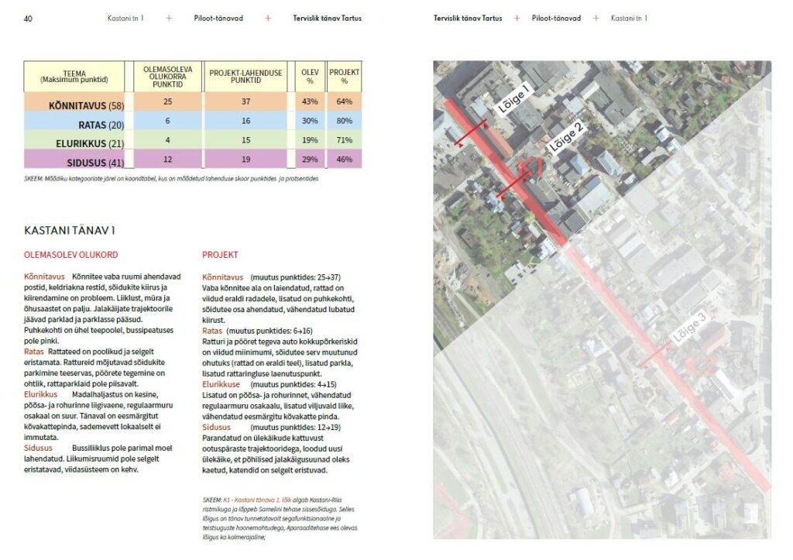Click the aerial map image

click(602, 300)
